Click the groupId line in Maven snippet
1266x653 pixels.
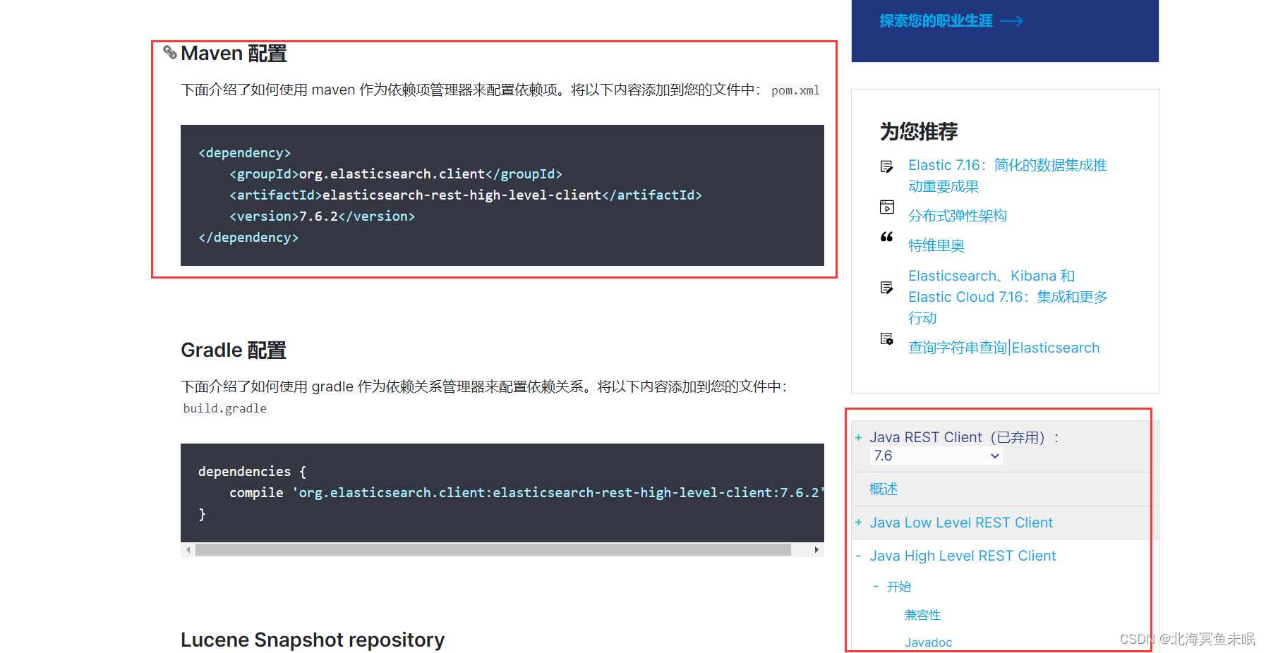click(396, 174)
